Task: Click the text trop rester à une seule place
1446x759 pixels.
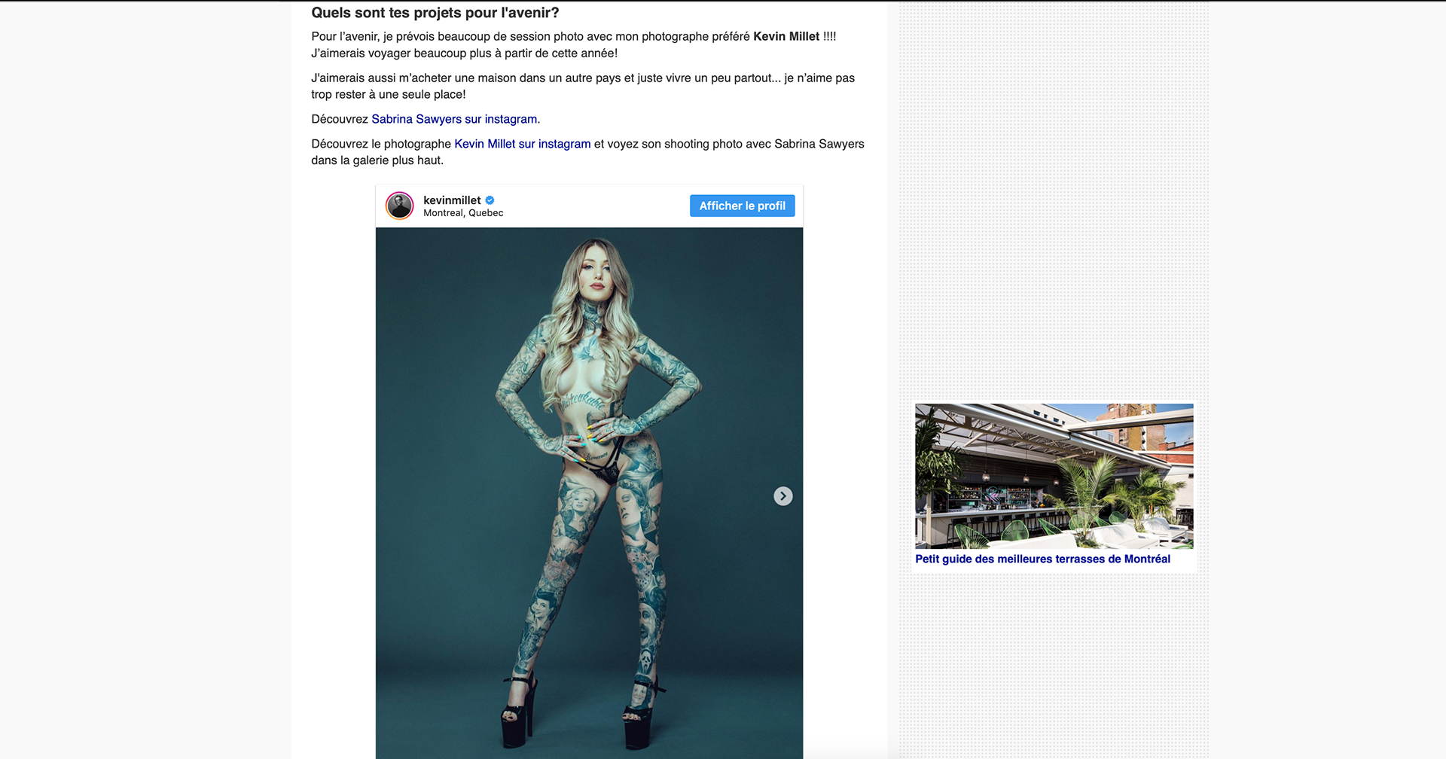Action: (x=389, y=94)
